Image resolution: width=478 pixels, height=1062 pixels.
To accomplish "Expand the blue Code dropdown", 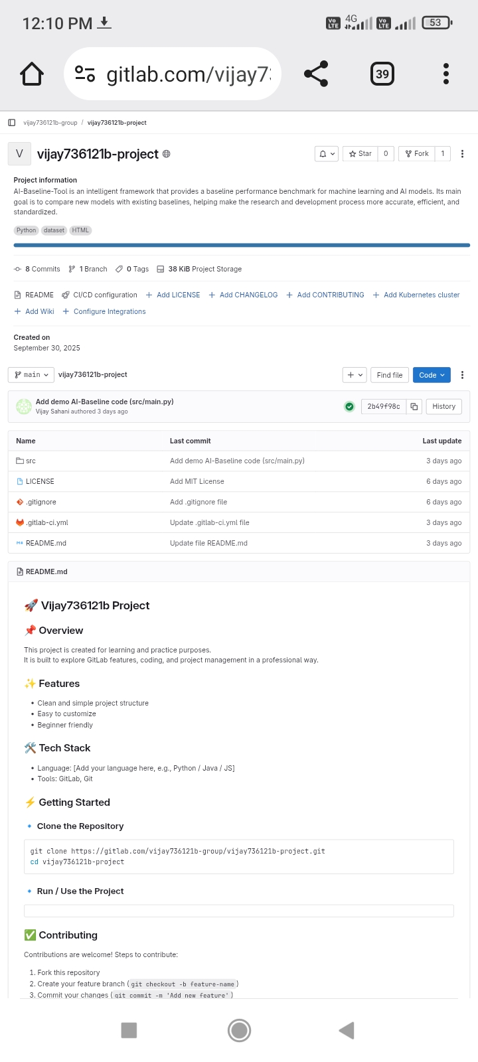I will 432,375.
